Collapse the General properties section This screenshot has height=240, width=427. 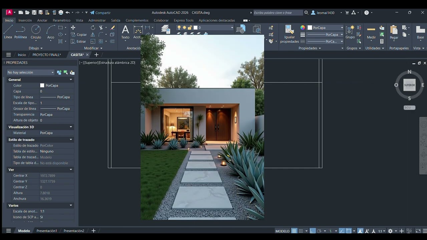[x=71, y=80]
